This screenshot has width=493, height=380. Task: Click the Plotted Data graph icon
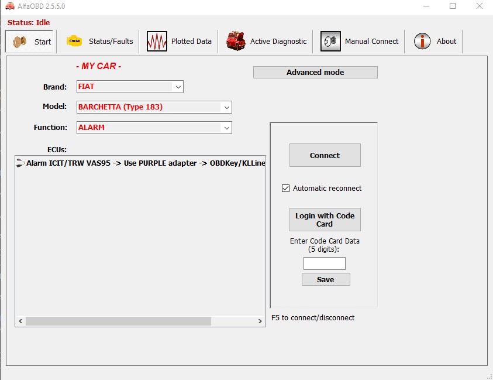coord(157,42)
